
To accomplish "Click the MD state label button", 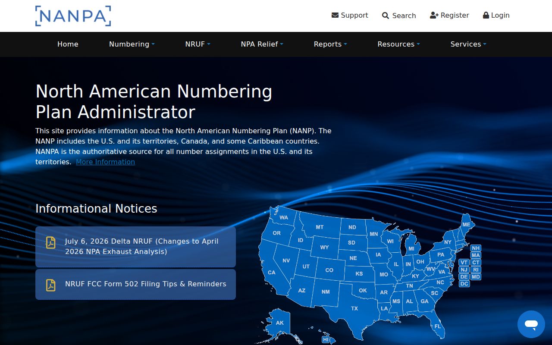I will (476, 276).
